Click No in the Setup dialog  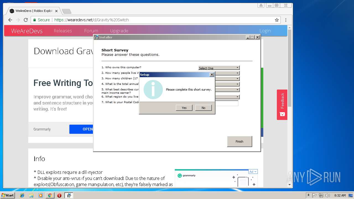pyautogui.click(x=204, y=108)
